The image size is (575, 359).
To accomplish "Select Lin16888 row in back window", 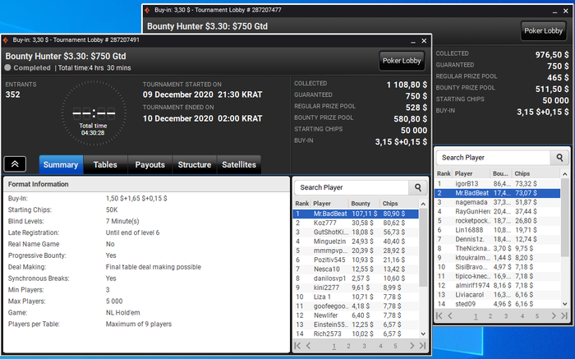I will tap(497, 230).
